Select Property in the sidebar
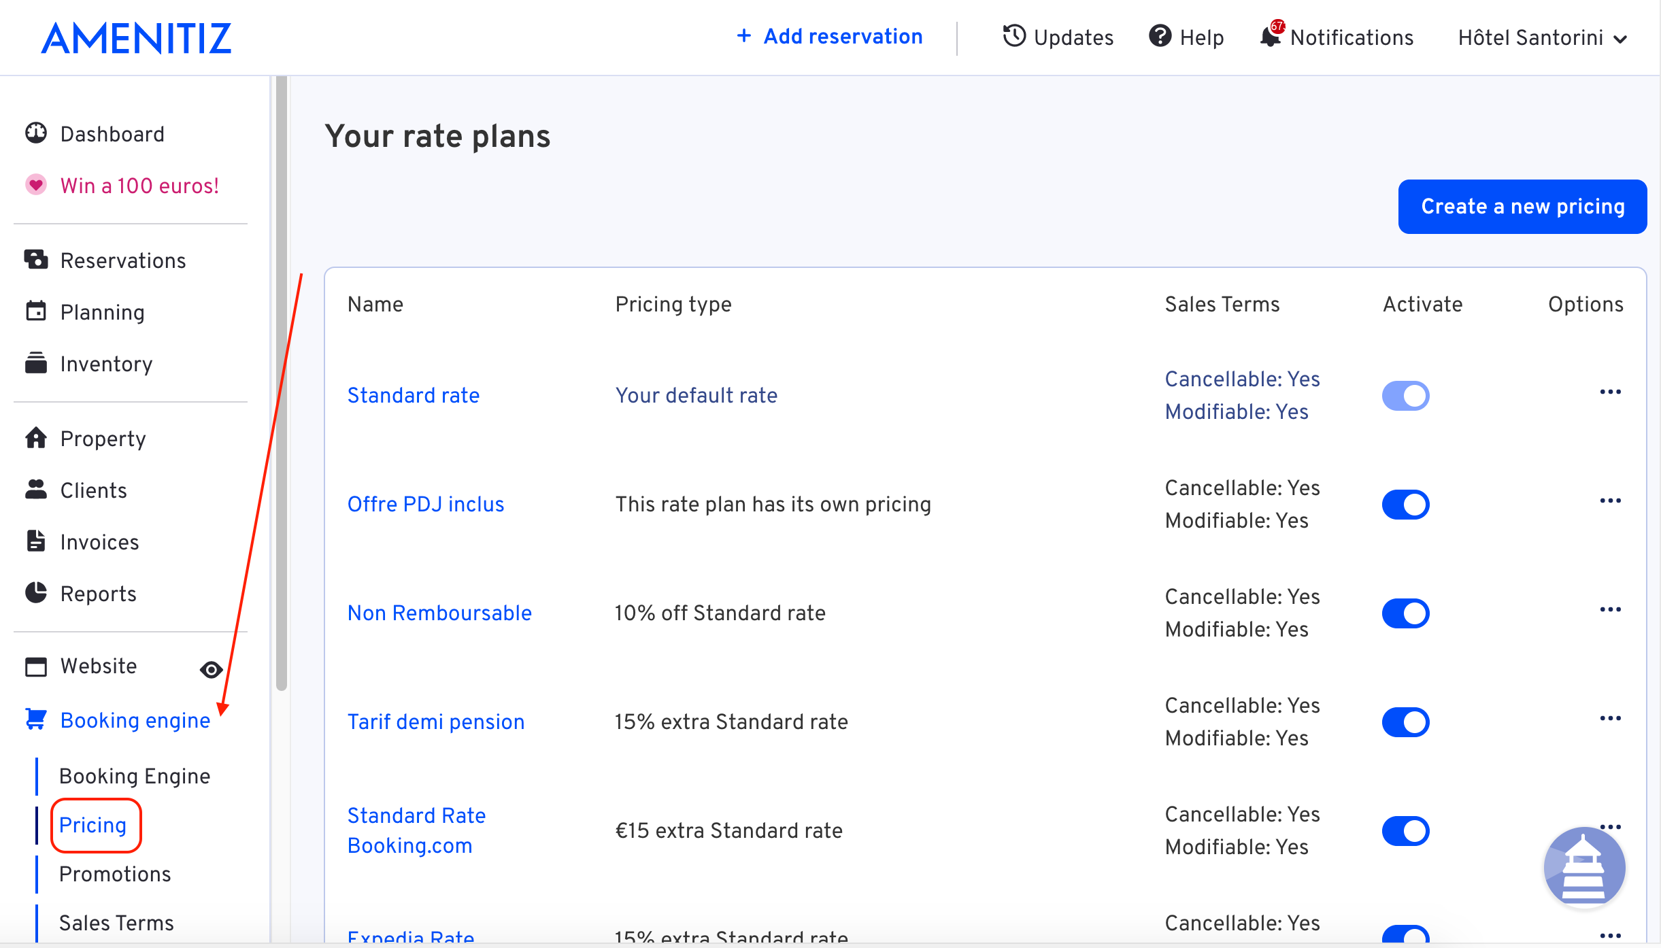 click(103, 439)
